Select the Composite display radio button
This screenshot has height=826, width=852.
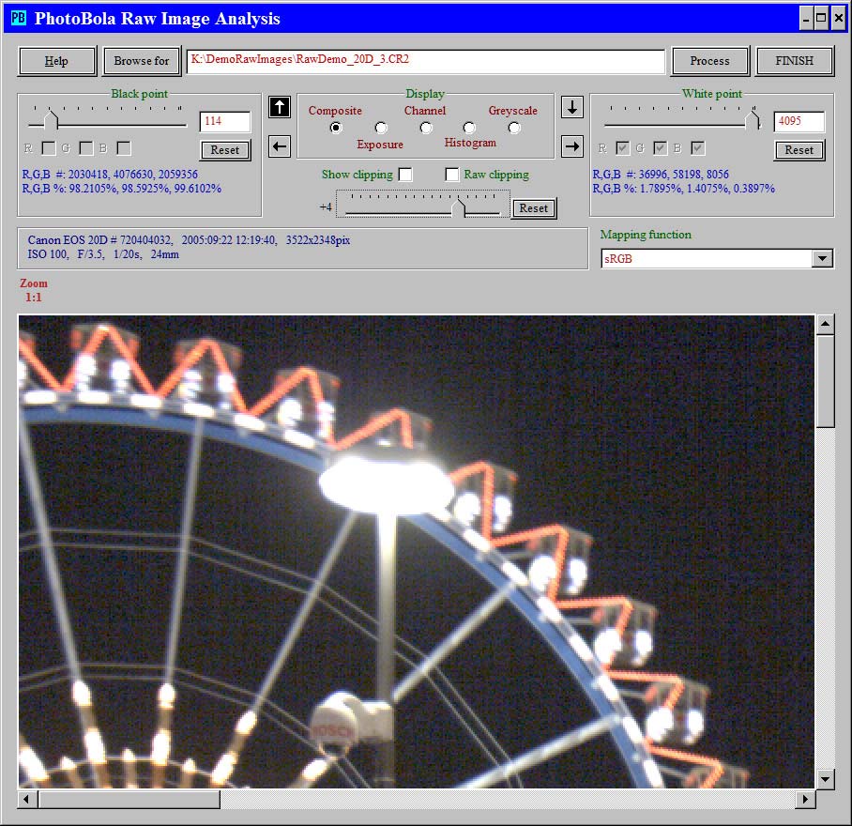pyautogui.click(x=336, y=128)
